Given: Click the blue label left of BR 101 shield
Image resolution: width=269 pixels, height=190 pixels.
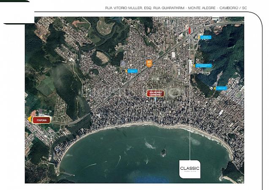Looking at the screenshot, I should click(133, 71).
